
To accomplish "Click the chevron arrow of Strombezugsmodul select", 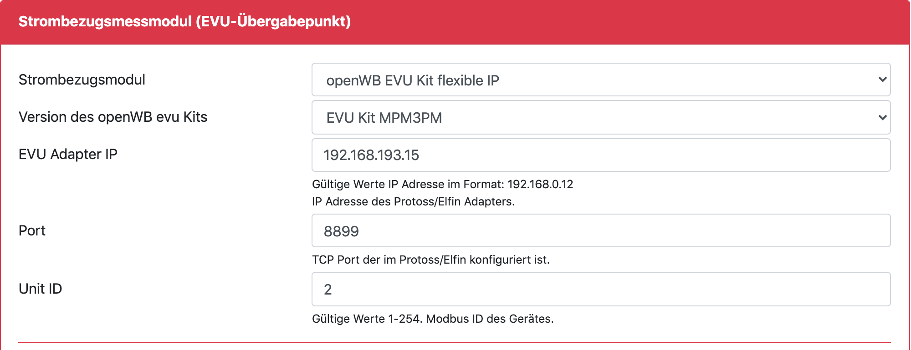I will click(882, 80).
